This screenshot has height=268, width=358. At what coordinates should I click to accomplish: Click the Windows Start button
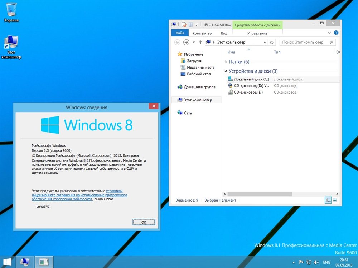tap(7, 262)
